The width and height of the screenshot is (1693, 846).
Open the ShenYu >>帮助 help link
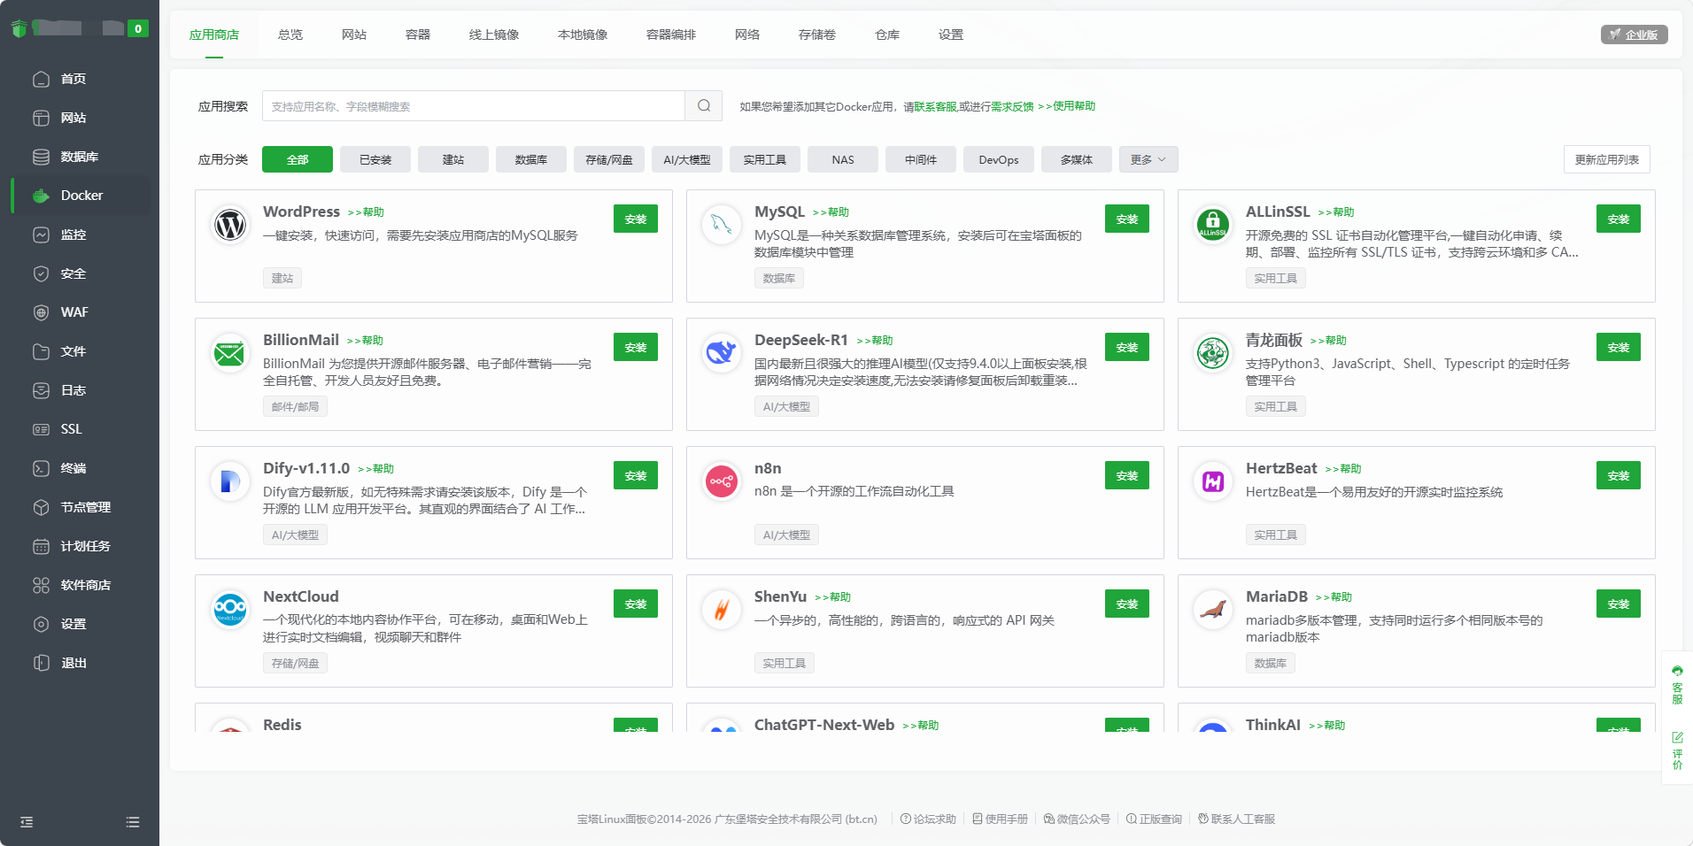pos(832,597)
